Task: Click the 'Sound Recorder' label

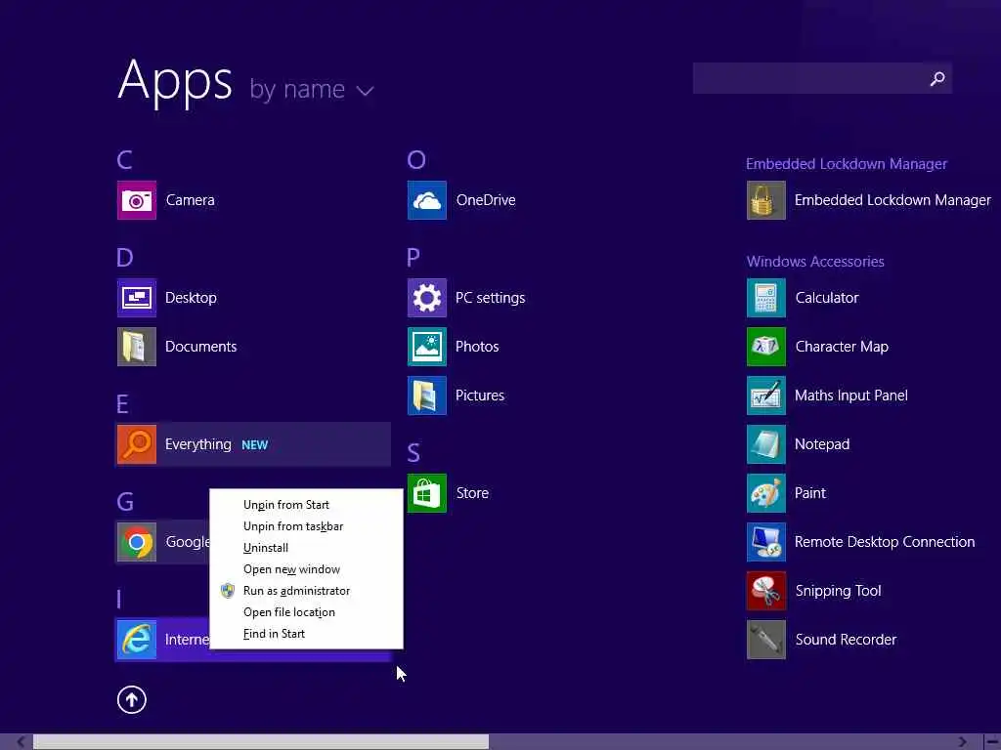Action: (846, 640)
